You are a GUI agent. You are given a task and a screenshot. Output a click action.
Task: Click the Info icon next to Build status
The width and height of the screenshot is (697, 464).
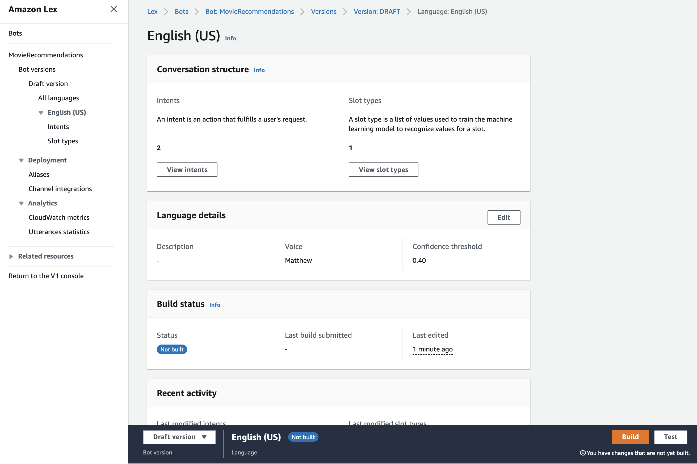click(x=214, y=304)
